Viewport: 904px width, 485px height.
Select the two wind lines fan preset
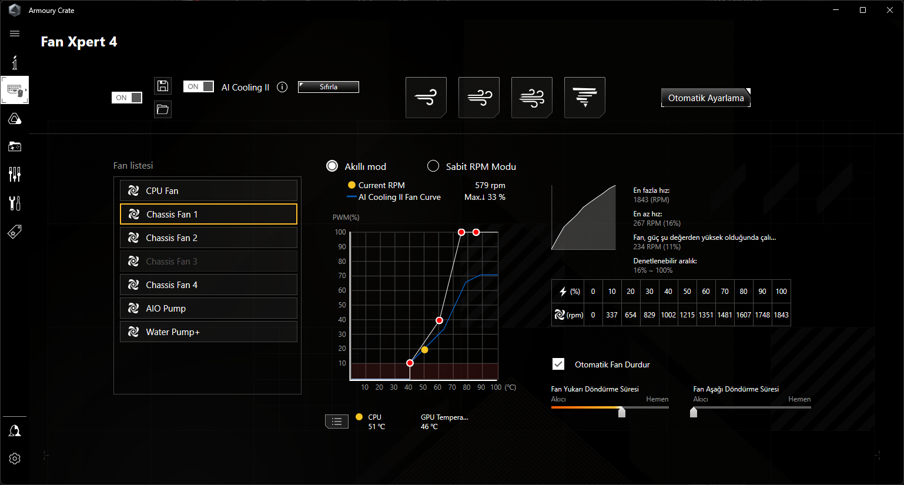point(479,98)
